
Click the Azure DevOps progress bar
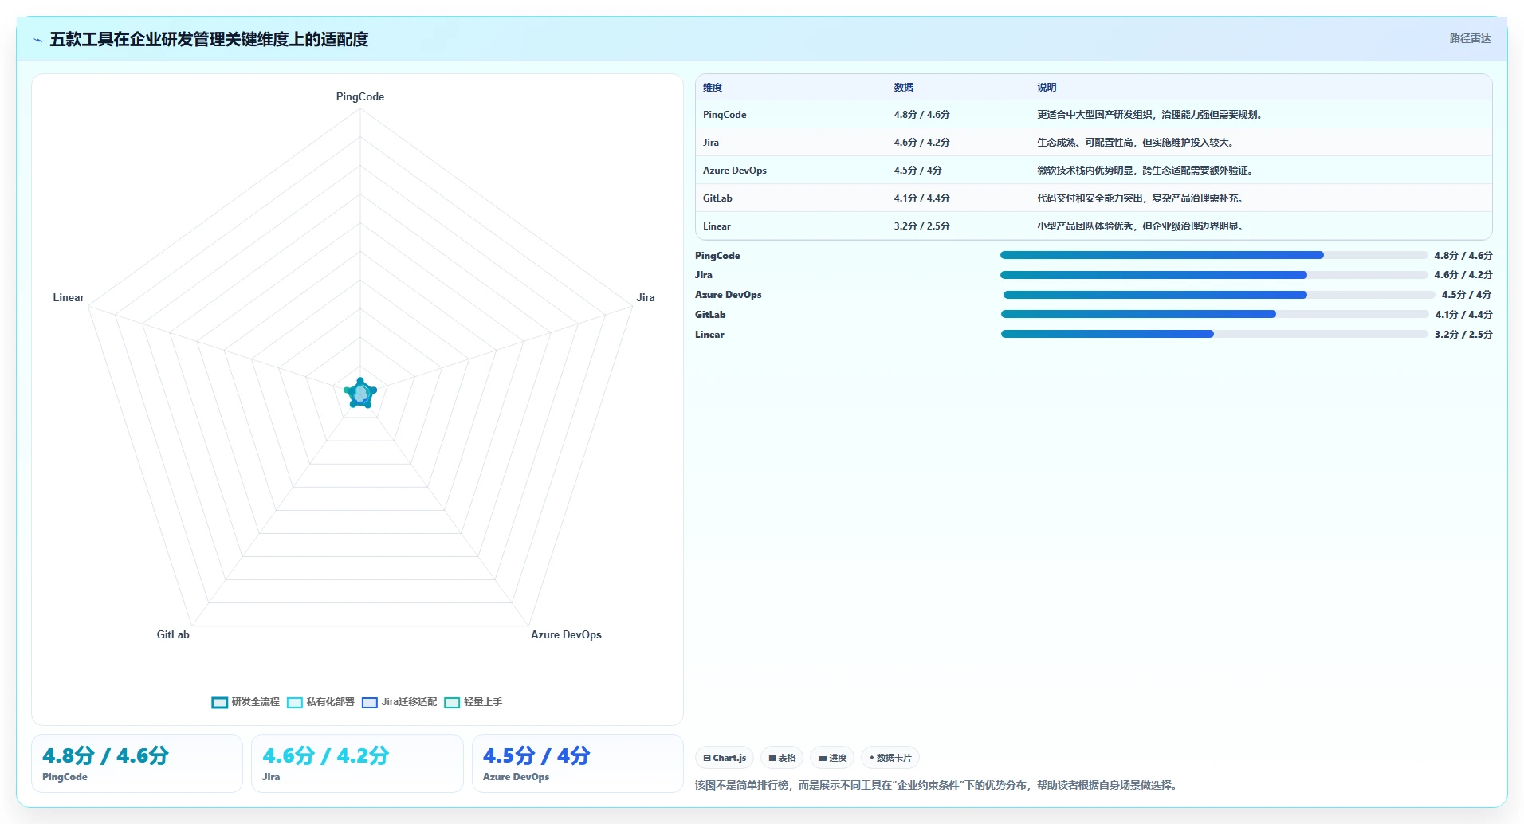1219,295
